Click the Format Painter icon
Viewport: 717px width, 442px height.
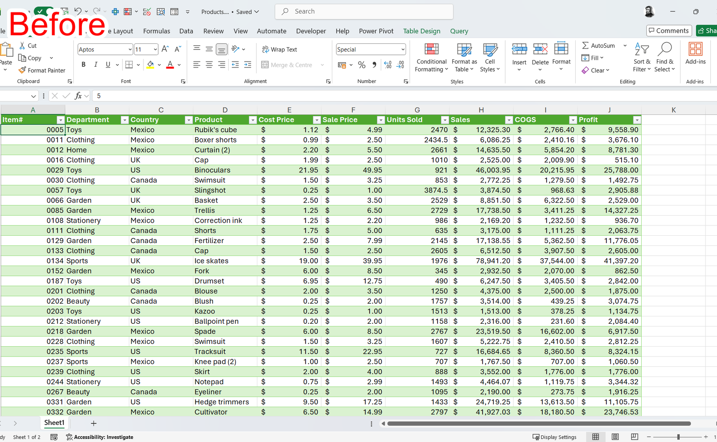[22, 70]
